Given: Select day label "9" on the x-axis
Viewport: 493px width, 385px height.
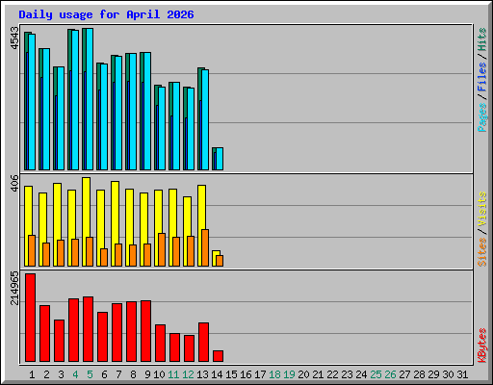Looking at the screenshot, I should (147, 374).
